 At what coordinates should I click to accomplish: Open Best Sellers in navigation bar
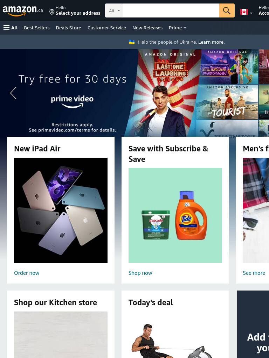[x=37, y=28]
